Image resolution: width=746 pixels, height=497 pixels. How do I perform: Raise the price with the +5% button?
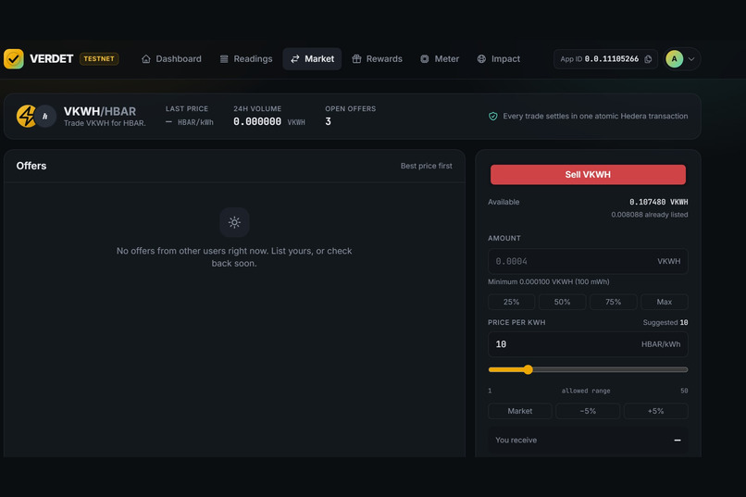click(655, 411)
